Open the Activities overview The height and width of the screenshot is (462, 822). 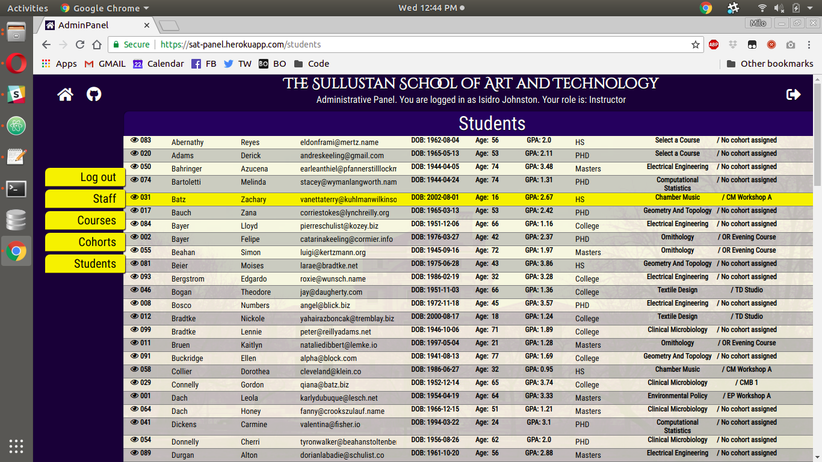(28, 8)
